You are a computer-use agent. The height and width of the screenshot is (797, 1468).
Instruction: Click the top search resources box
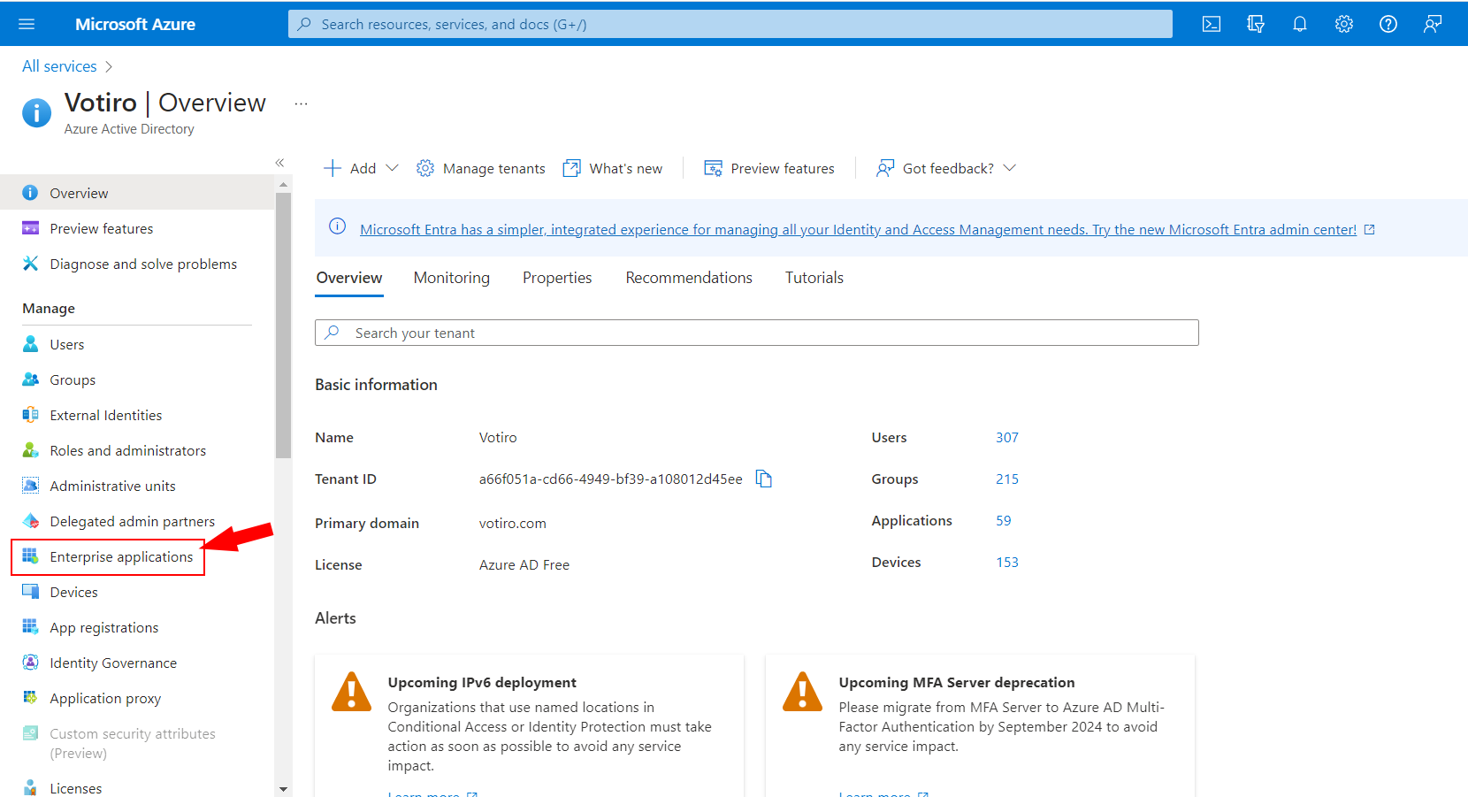(730, 24)
